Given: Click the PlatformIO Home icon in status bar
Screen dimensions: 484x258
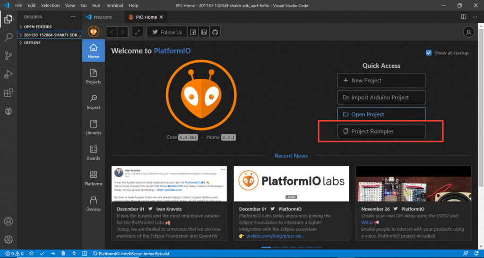Looking at the screenshot, I should coord(32,254).
